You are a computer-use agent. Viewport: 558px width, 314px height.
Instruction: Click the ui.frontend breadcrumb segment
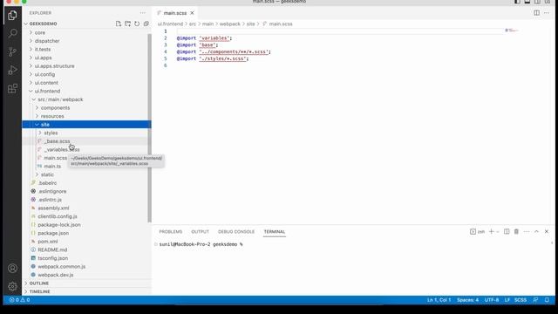(x=170, y=24)
